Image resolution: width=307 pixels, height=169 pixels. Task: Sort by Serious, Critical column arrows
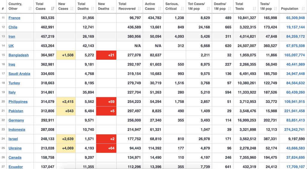(182, 9)
